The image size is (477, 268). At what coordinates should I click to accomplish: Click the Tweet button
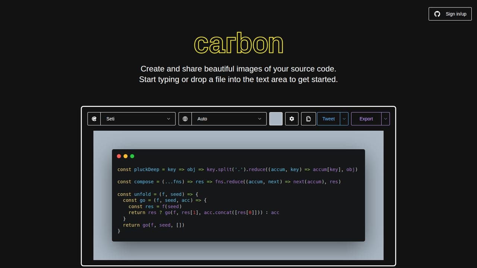(x=328, y=119)
